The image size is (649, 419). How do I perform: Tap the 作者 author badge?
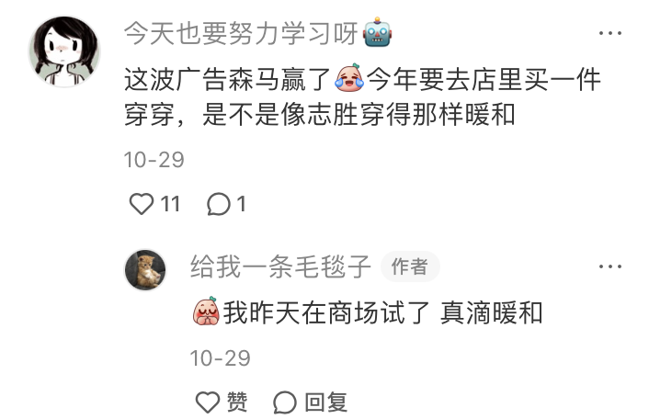click(x=410, y=266)
